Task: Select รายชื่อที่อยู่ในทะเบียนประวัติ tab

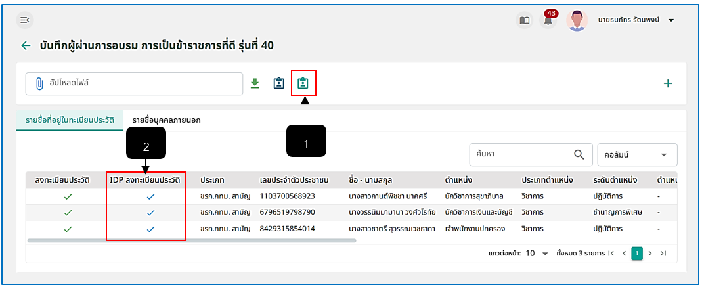Action: pos(70,120)
